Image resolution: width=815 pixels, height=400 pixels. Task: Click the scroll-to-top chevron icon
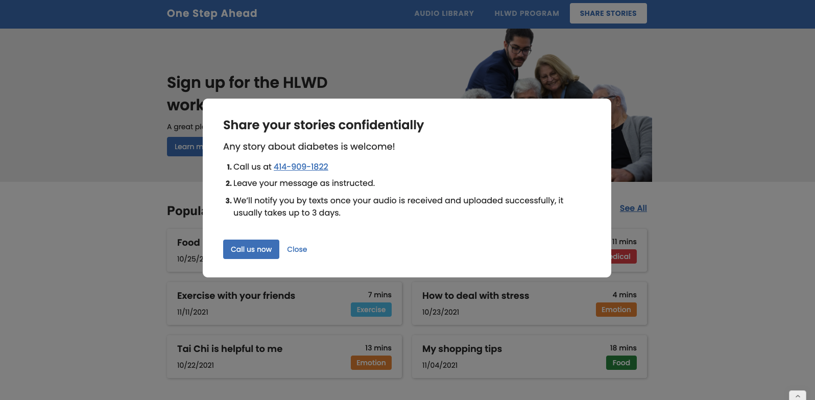(797, 395)
